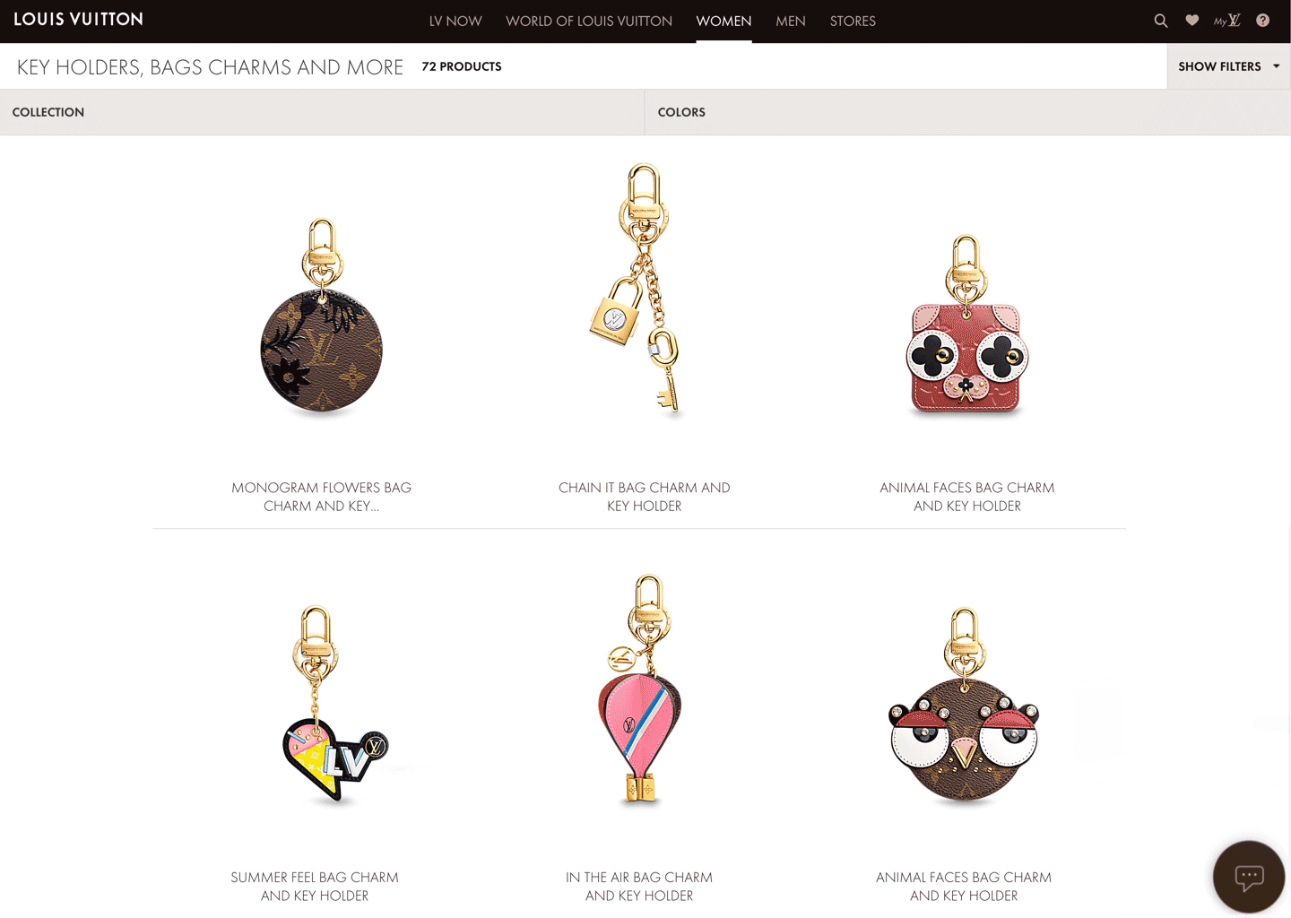Open Summer Feel Bag Charm link

tap(315, 887)
